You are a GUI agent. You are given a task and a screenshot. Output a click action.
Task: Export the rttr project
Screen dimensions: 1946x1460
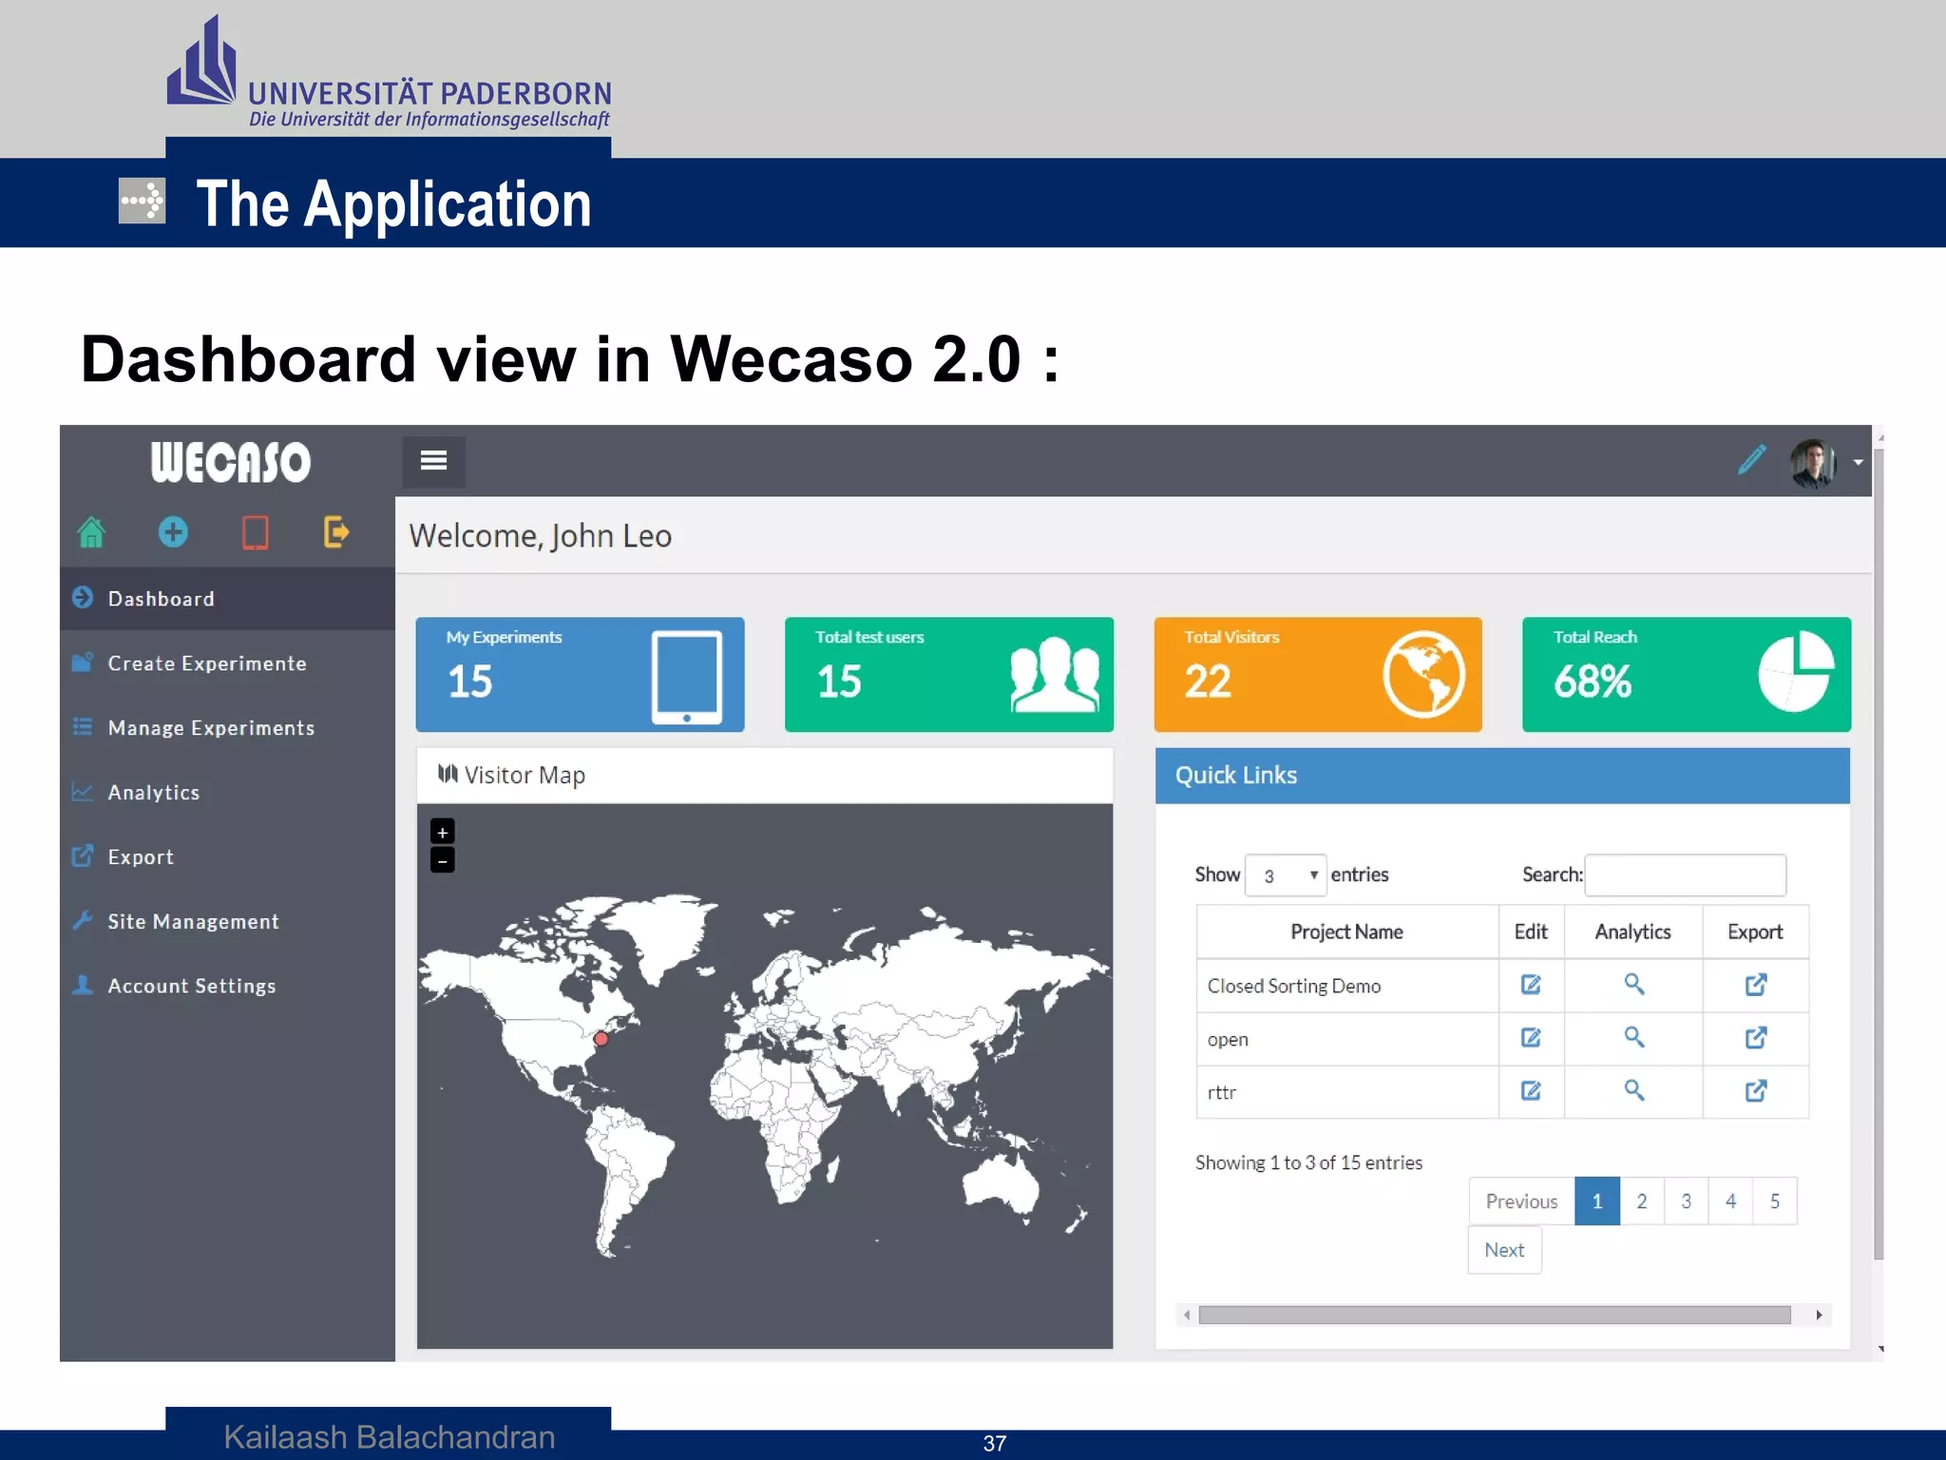tap(1756, 1091)
